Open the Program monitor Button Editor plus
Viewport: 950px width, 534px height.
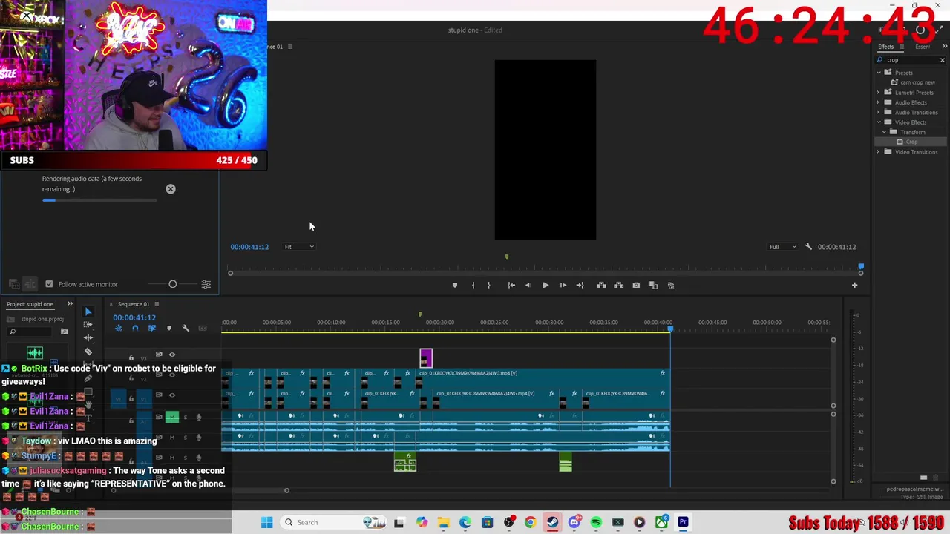(854, 285)
